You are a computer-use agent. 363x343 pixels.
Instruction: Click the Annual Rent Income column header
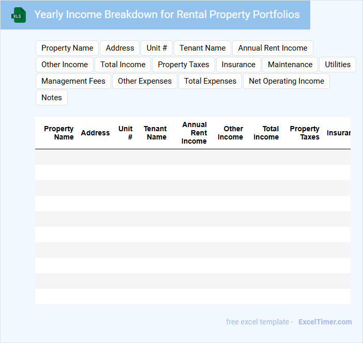(194, 133)
